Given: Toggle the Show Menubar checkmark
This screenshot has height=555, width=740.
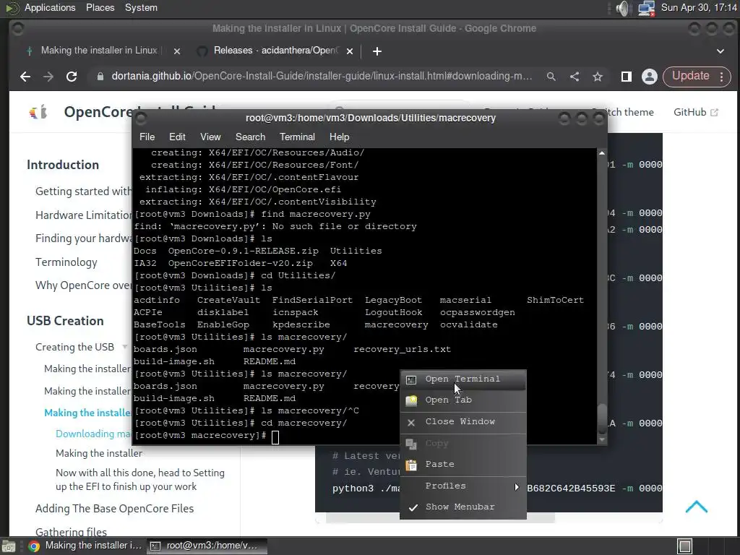Looking at the screenshot, I should [x=413, y=507].
